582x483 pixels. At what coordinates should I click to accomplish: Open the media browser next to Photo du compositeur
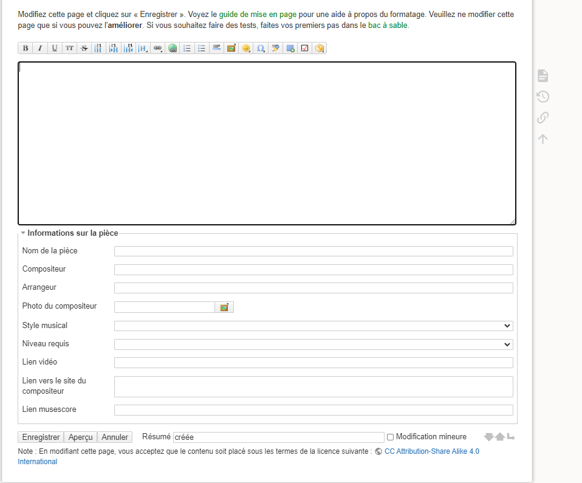[x=224, y=307]
